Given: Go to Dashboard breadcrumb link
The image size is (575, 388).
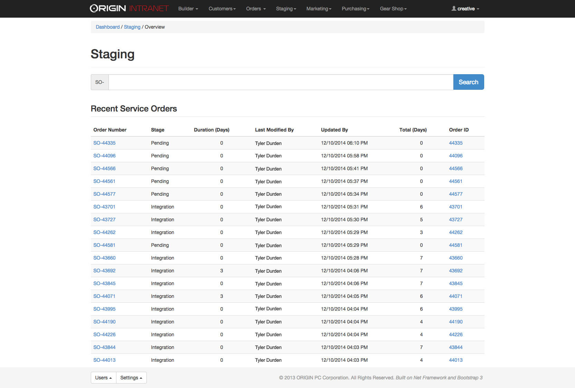Looking at the screenshot, I should coord(108,27).
